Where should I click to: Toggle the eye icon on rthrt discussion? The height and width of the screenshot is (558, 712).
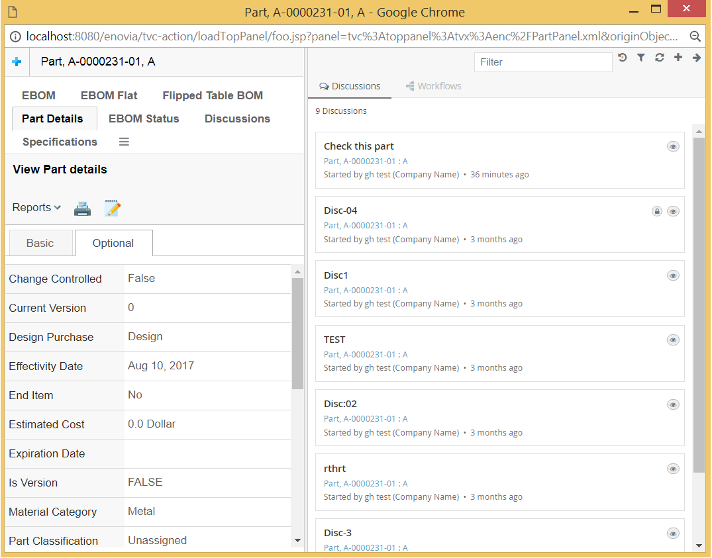(673, 469)
